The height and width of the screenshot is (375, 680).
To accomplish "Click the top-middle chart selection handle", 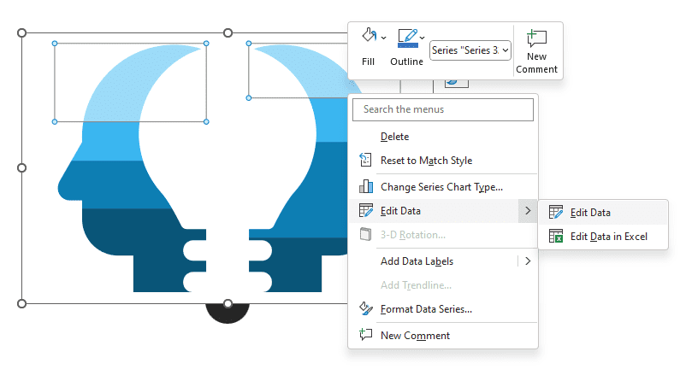I will [228, 33].
